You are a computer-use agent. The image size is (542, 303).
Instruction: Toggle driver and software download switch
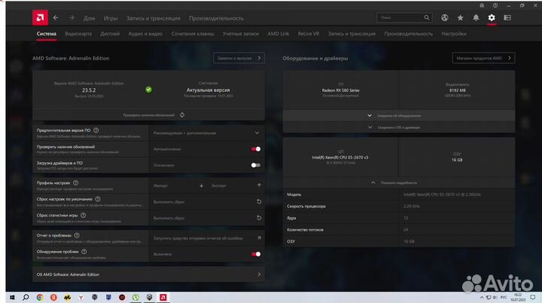pos(256,165)
